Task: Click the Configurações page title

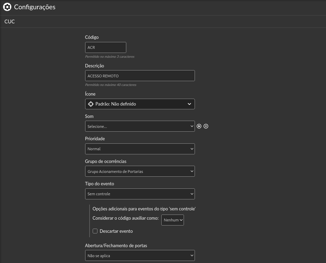Action: pyautogui.click(x=35, y=7)
